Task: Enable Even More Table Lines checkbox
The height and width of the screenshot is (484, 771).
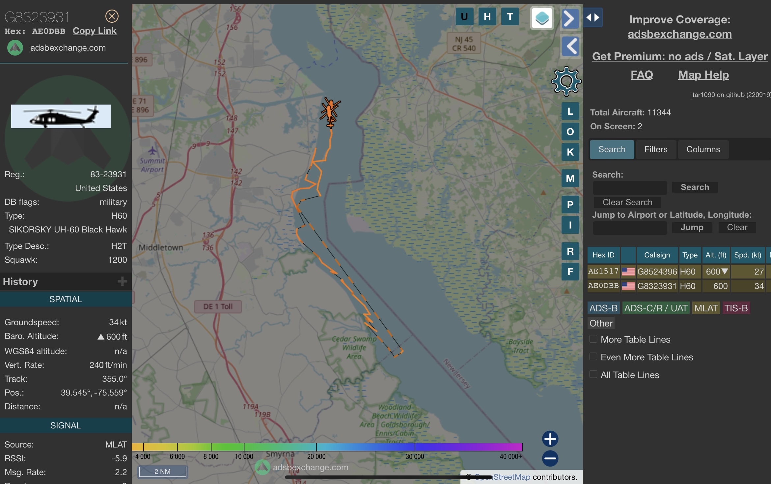Action: tap(593, 357)
